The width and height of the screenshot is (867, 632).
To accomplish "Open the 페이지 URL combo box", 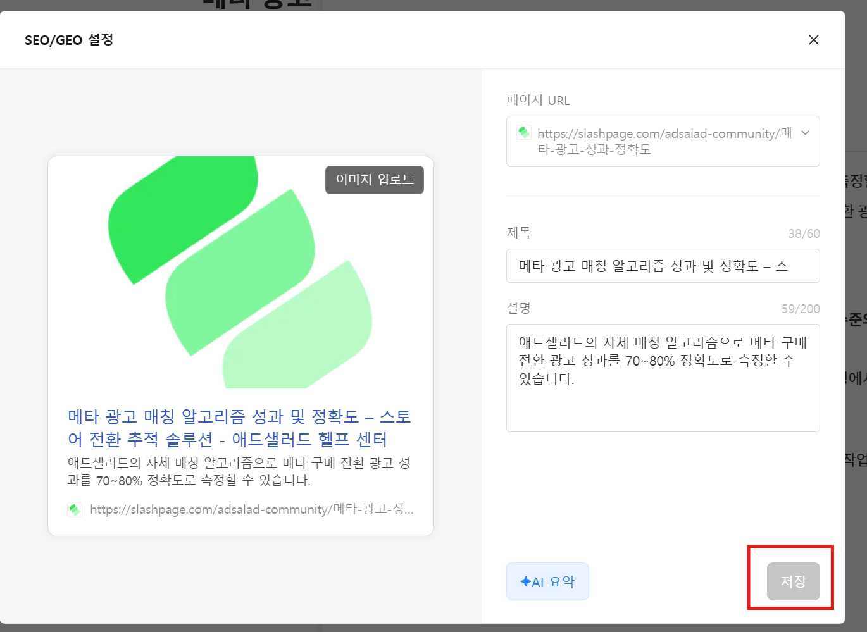I will click(663, 141).
